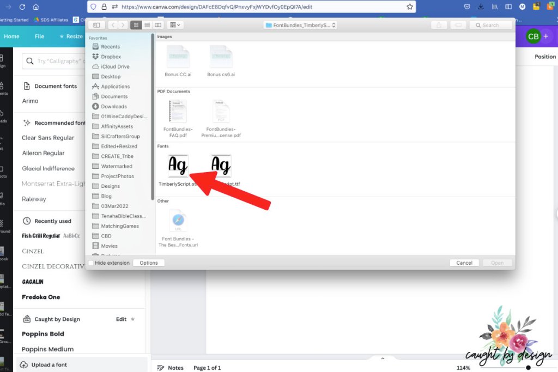The width and height of the screenshot is (558, 372).
Task: Bookmark this page with the star
Action: 410,7
